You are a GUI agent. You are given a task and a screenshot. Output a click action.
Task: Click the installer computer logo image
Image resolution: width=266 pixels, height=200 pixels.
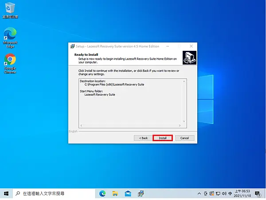coord(189,58)
